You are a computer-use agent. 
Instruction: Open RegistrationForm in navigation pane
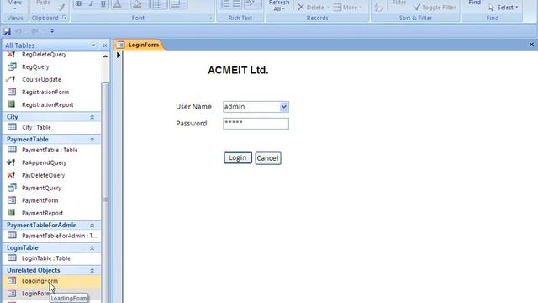[45, 92]
